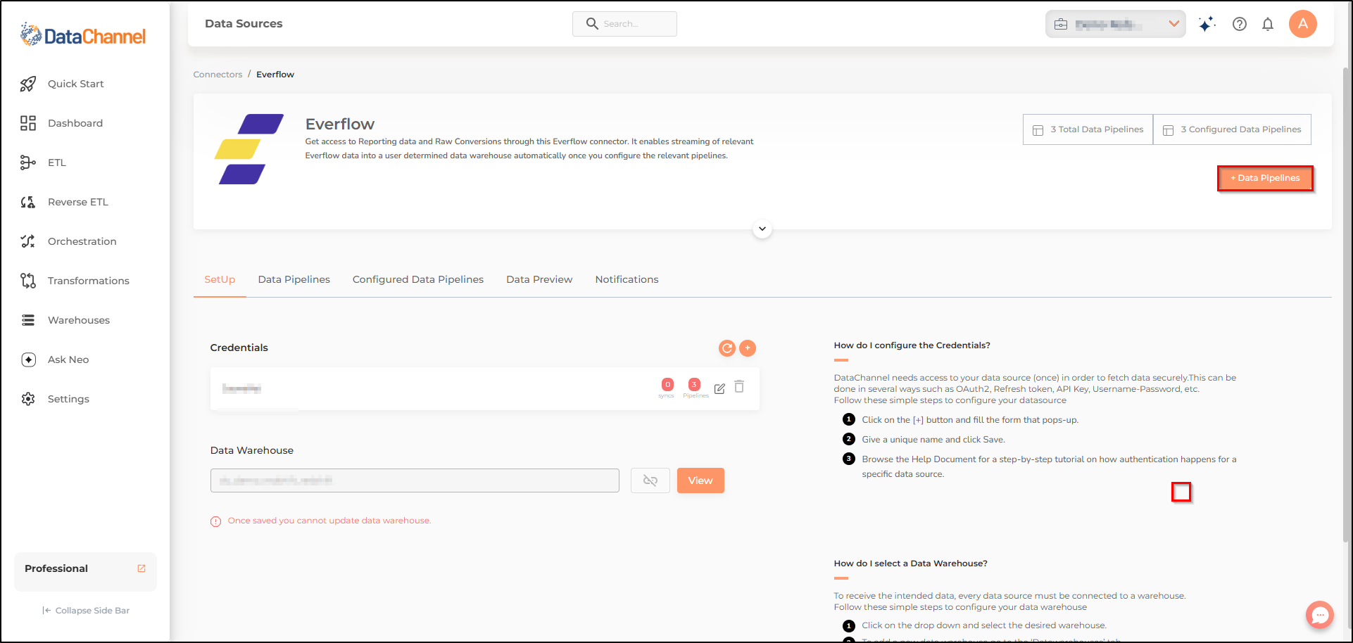Click the Data Sources page title
This screenshot has height=643, width=1353.
pyautogui.click(x=244, y=23)
